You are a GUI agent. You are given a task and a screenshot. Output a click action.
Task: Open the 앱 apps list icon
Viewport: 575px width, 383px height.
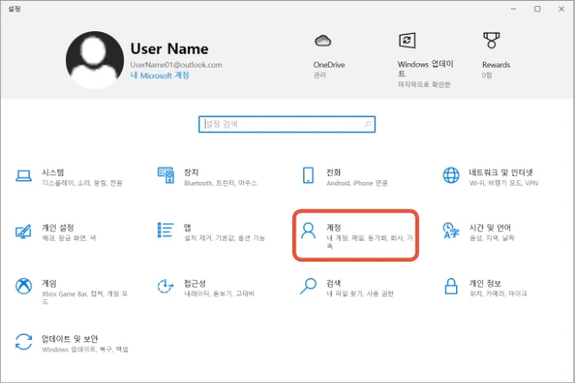click(166, 230)
